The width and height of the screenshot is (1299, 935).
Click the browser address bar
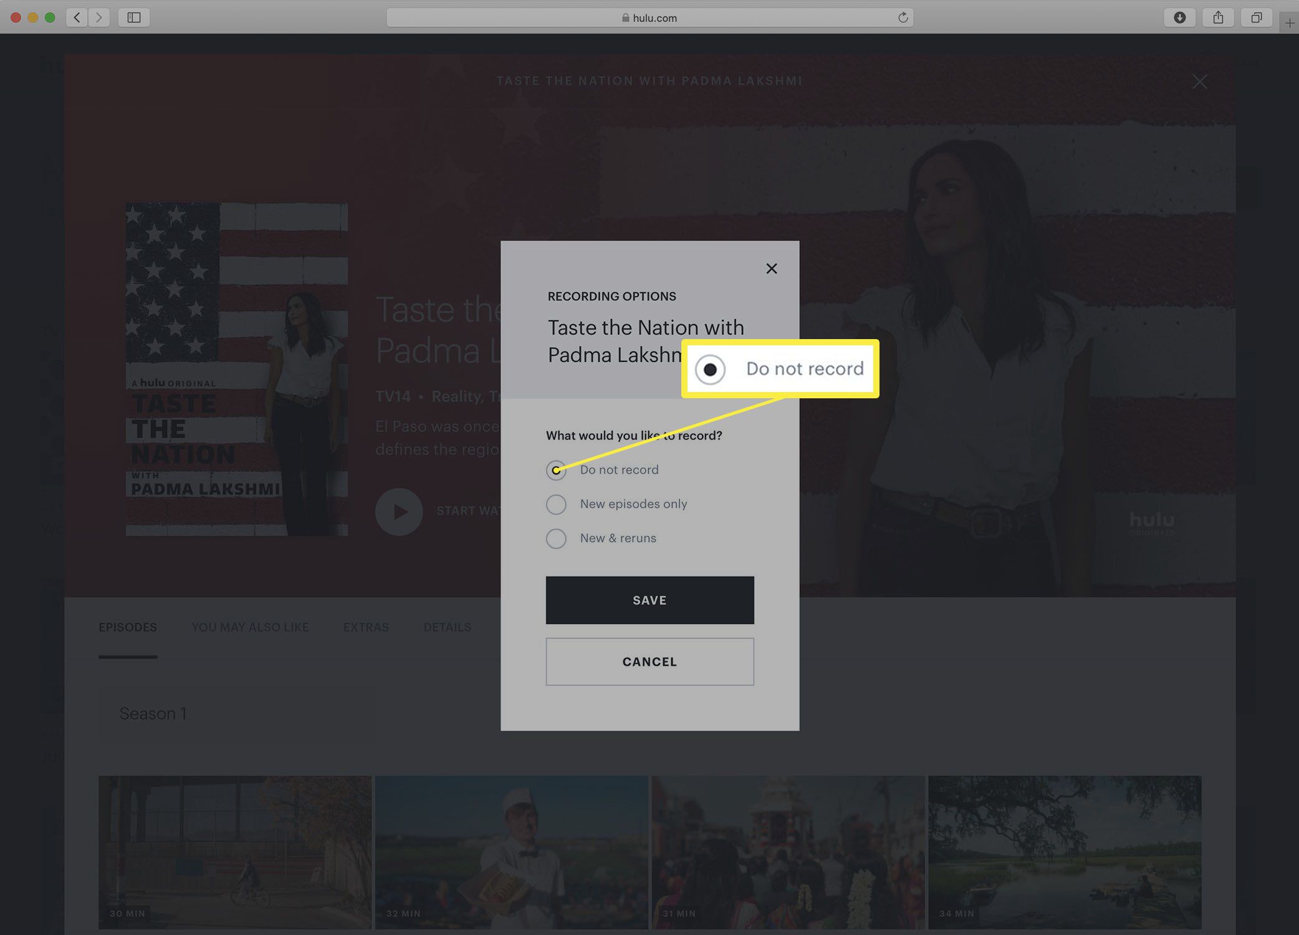click(649, 17)
